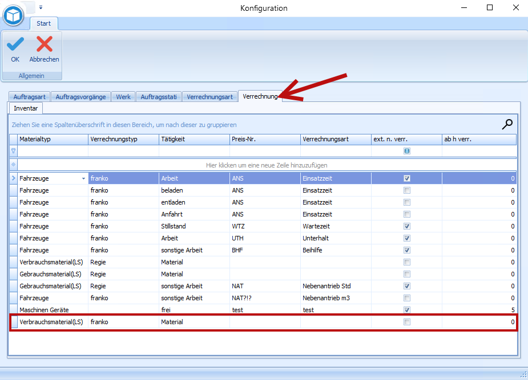Image resolution: width=528 pixels, height=380 pixels.
Task: Select the Maschinen Geräte row cell
Action: pos(53,310)
